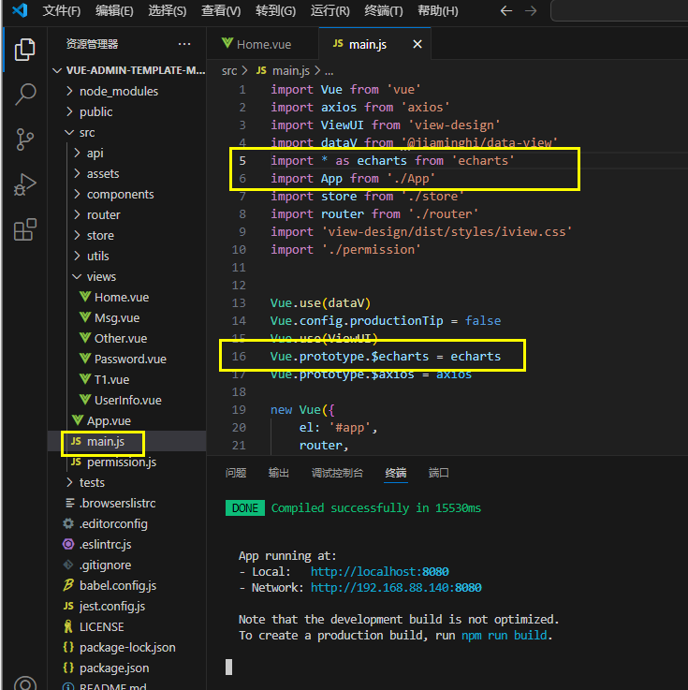Open the Search view icon
Screen dimensions: 688x690
pyautogui.click(x=25, y=95)
